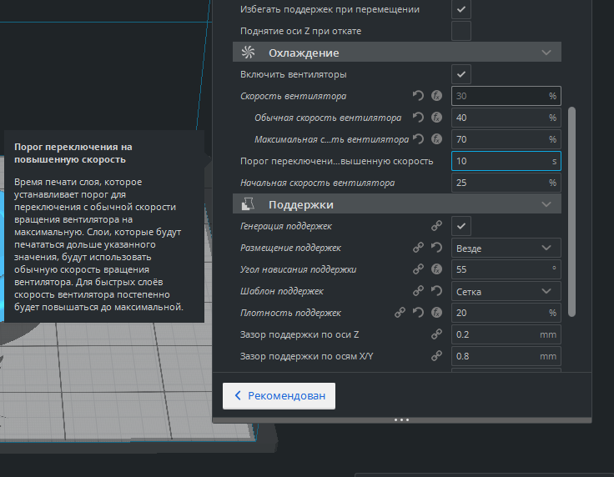Edit Начальная скорость вентилятора value 25
This screenshot has width=614, height=477.
click(x=506, y=183)
